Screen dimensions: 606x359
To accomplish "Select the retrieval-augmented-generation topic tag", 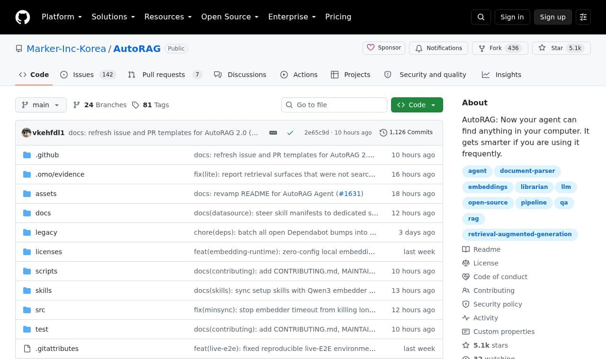I will (x=520, y=234).
